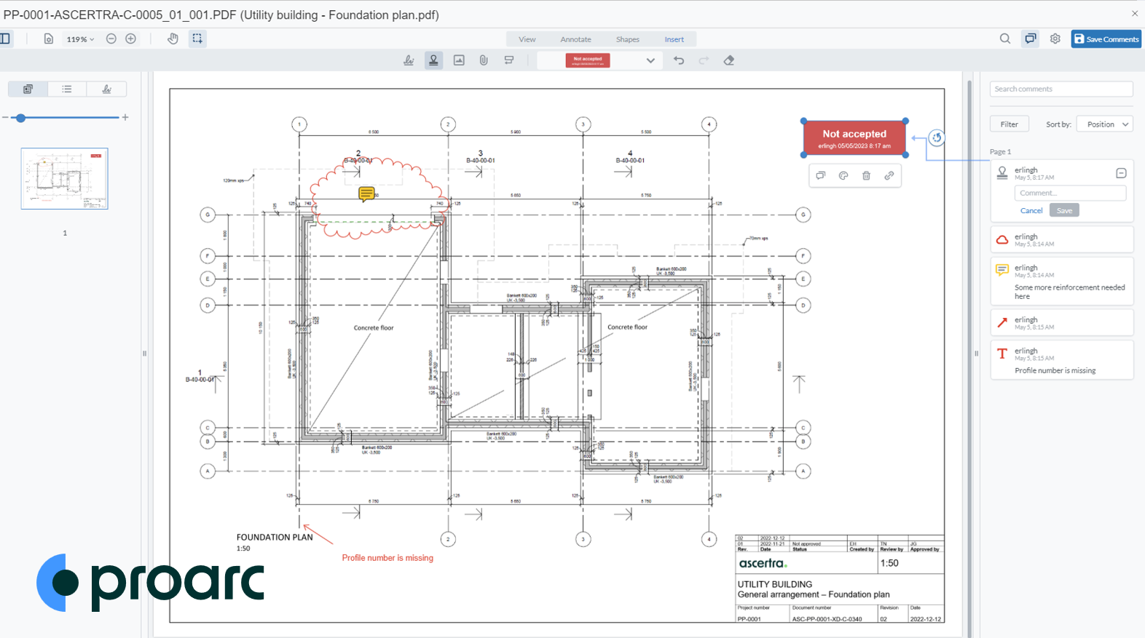
Task: Open the zoom level 119% dropdown
Action: 80,39
